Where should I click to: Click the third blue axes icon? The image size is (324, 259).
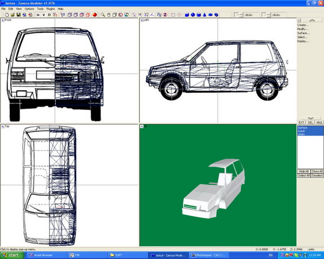coord(146,15)
